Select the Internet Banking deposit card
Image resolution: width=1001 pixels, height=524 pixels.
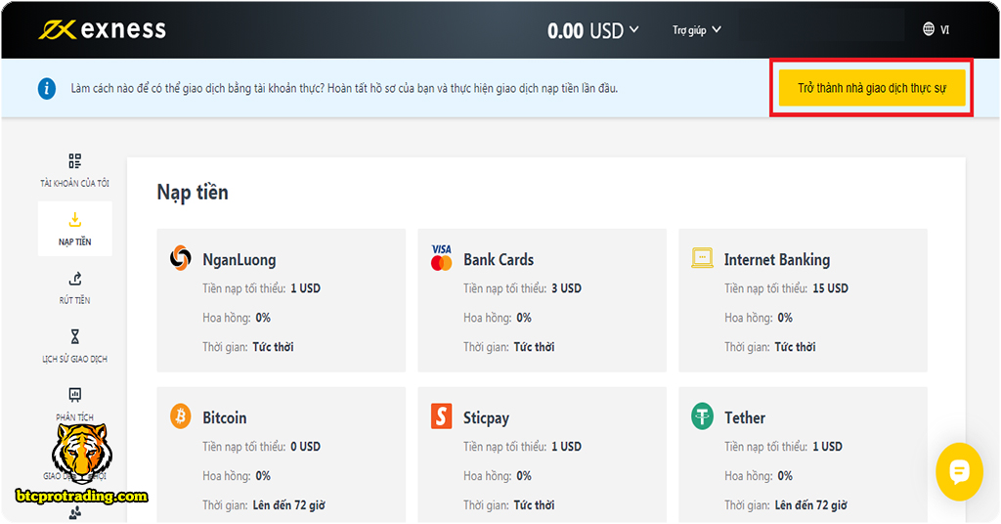pos(803,300)
